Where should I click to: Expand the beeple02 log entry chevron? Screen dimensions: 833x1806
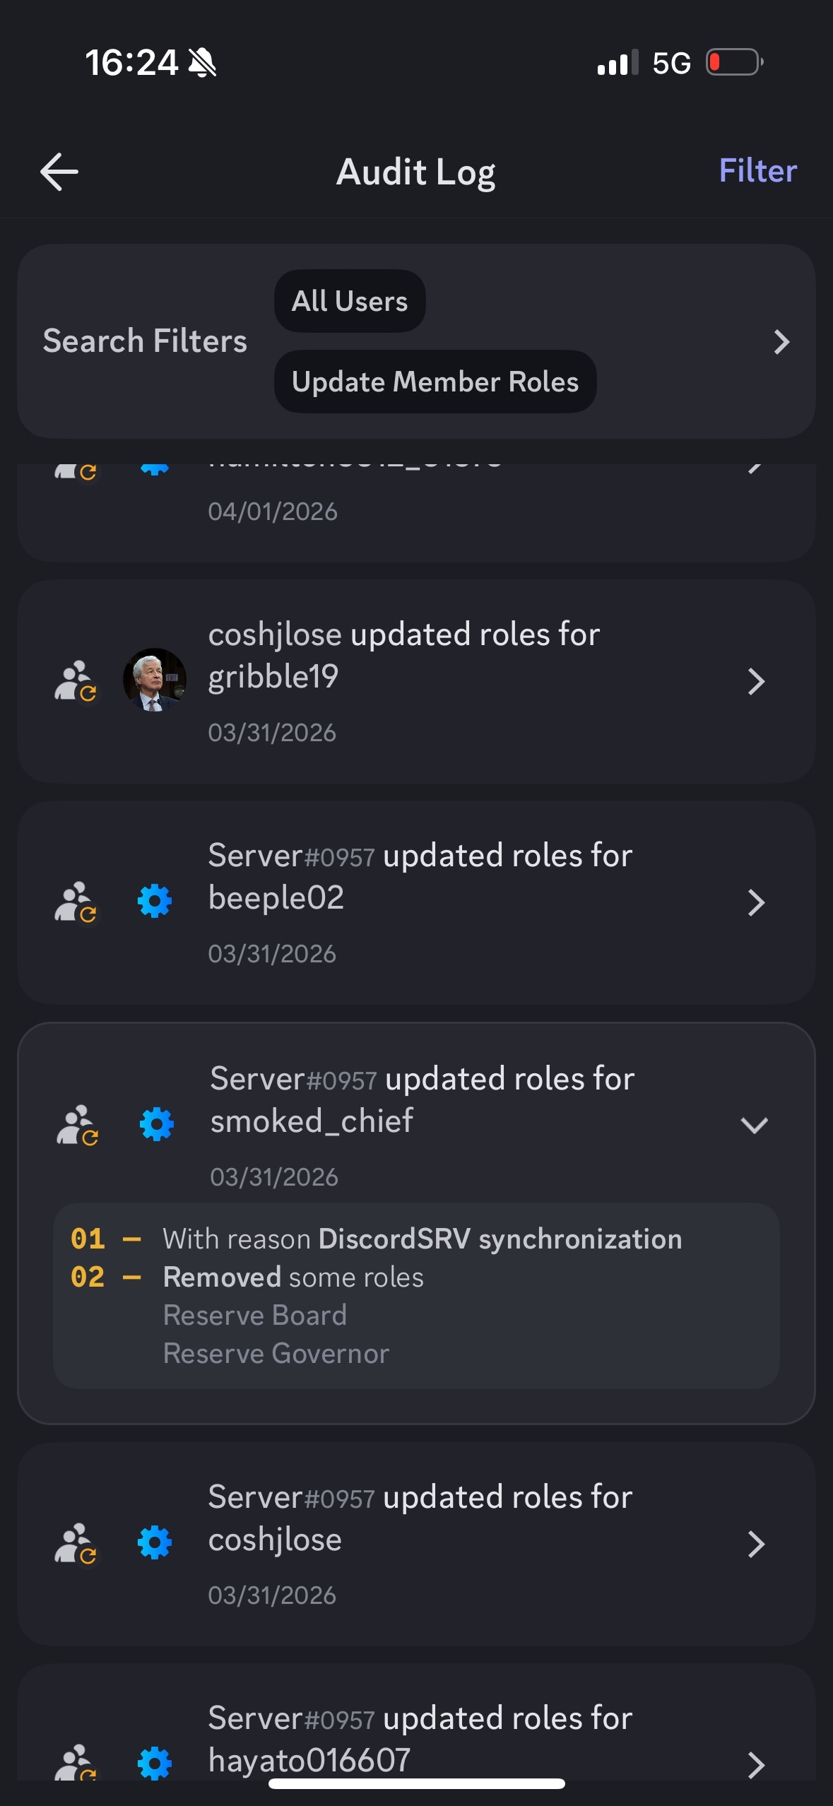click(x=756, y=903)
